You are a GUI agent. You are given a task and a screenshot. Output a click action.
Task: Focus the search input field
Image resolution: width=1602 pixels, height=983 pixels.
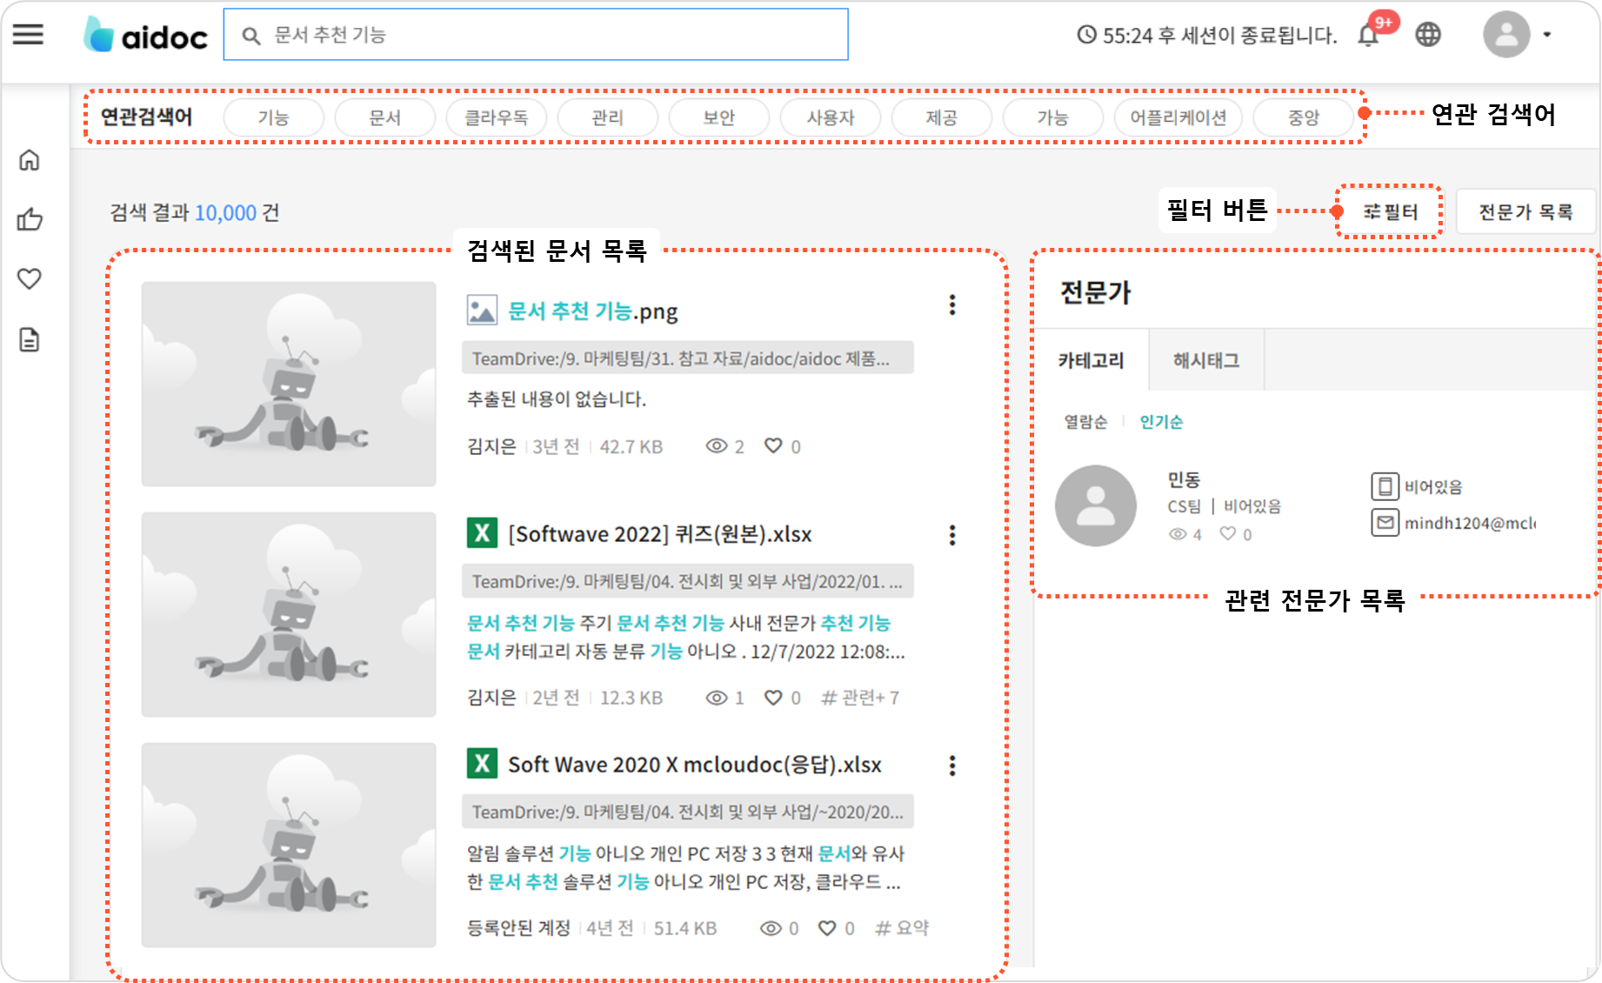(548, 35)
